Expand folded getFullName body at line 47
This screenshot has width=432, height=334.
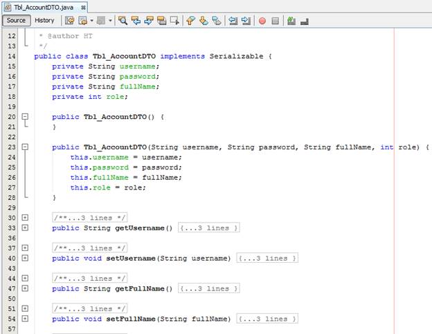25,288
